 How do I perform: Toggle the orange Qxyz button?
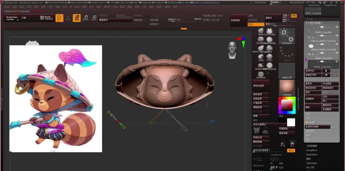pos(291,151)
